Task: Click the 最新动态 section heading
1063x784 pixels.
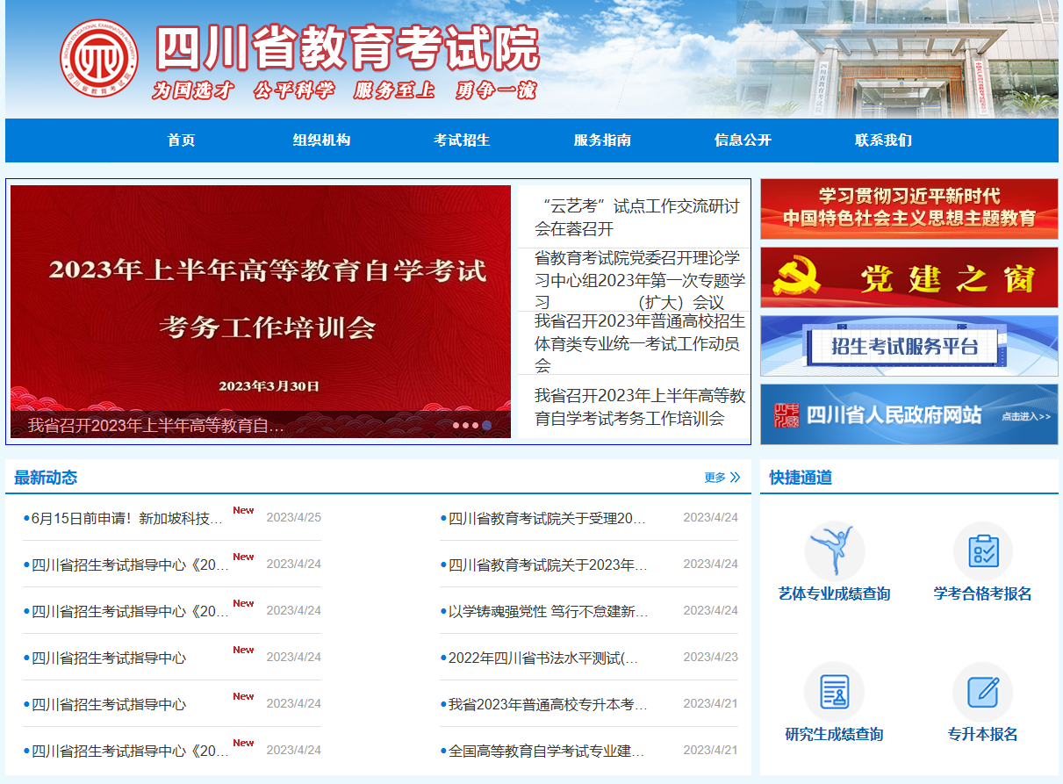Action: (46, 478)
